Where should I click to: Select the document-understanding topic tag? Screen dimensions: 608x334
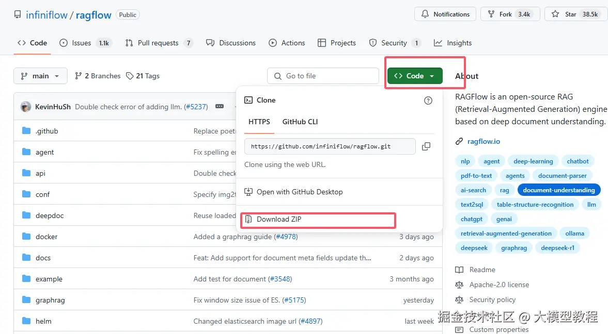(559, 190)
